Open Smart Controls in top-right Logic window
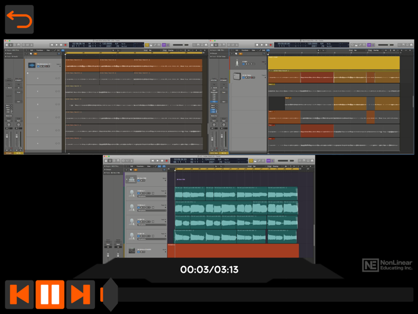The width and height of the screenshot is (418, 314). pos(229,45)
